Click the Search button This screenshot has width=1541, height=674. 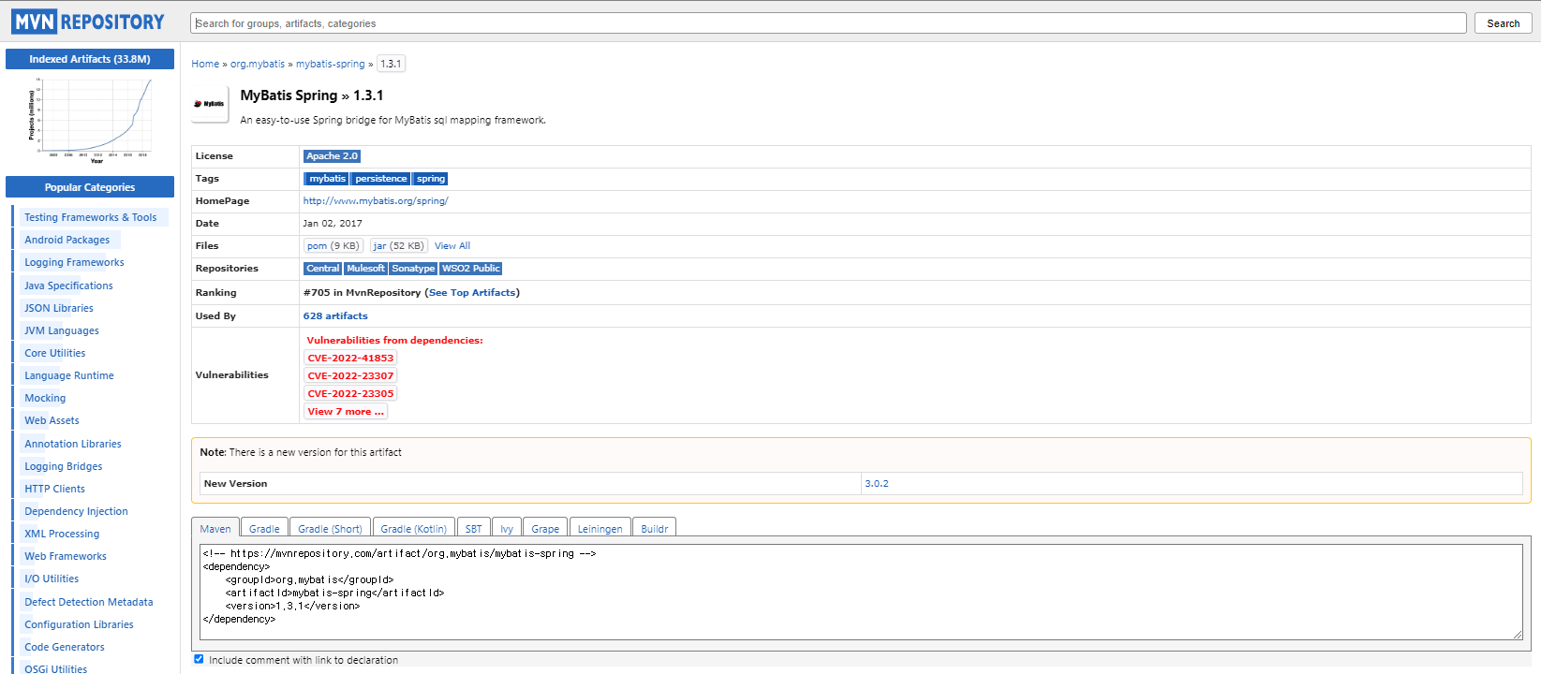point(1503,23)
